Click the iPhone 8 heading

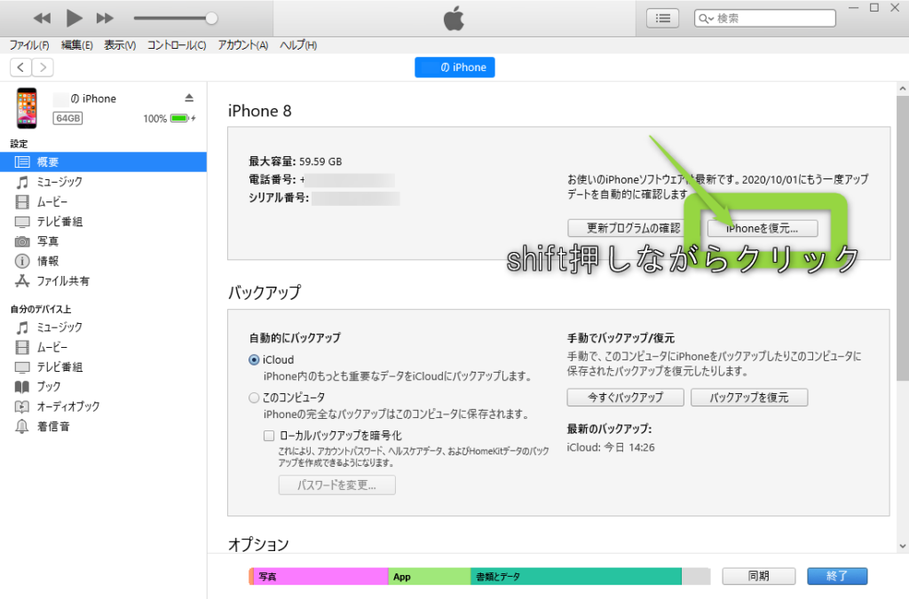pos(260,111)
